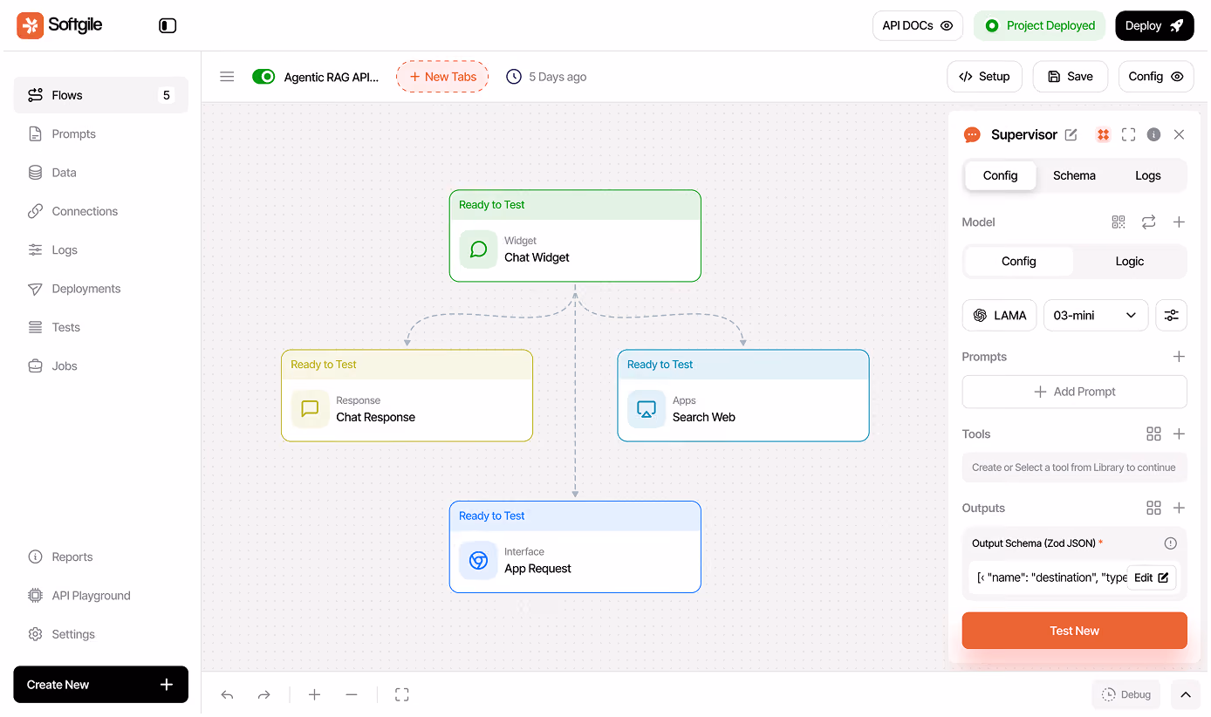Zoom out of the canvas
Image resolution: width=1211 pixels, height=717 pixels.
pos(352,695)
